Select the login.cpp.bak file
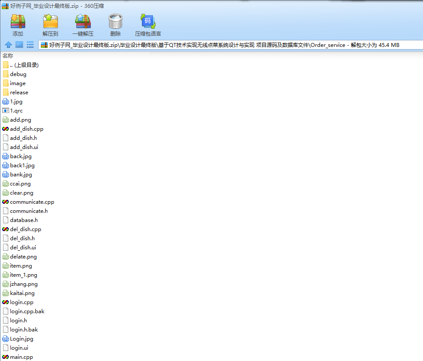The image size is (423, 361). pos(23,311)
